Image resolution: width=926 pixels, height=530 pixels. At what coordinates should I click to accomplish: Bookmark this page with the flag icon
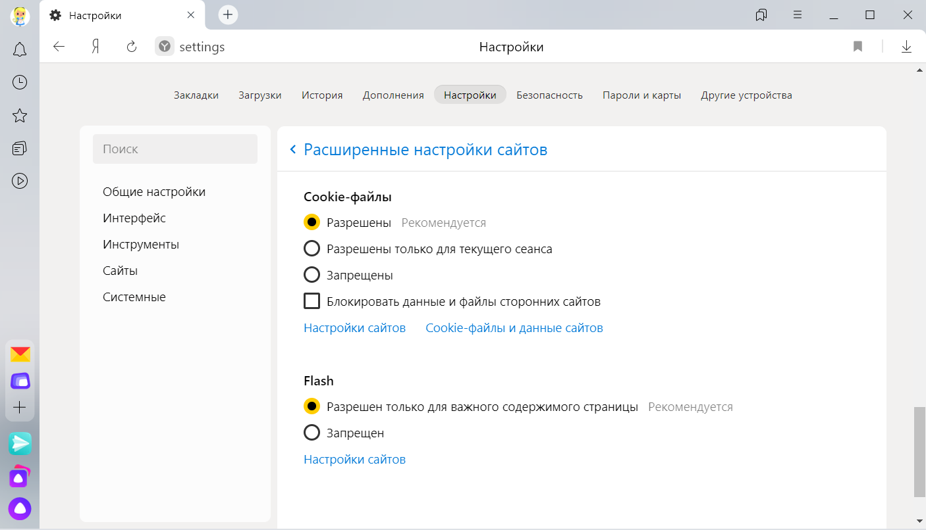tap(858, 47)
